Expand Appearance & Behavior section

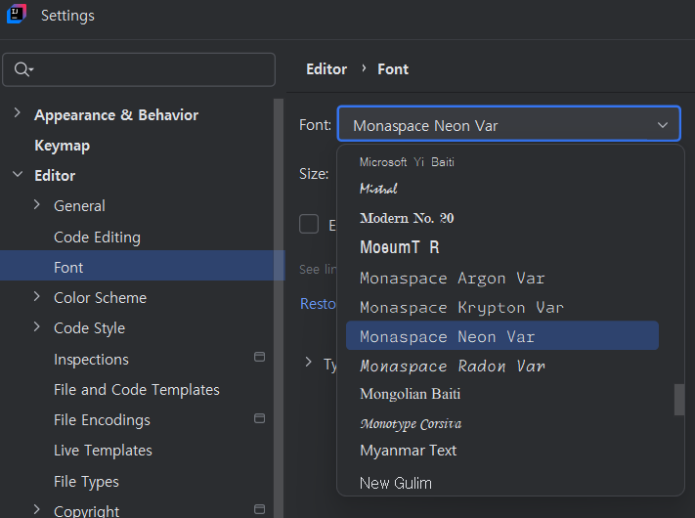18,112
